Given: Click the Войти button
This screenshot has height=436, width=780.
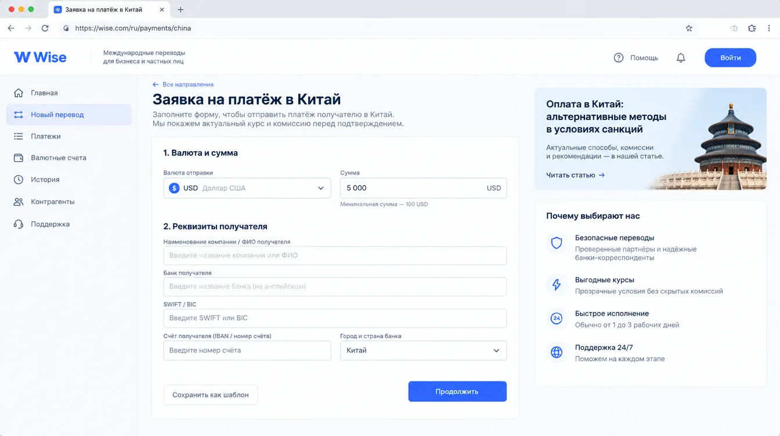Looking at the screenshot, I should [x=730, y=57].
